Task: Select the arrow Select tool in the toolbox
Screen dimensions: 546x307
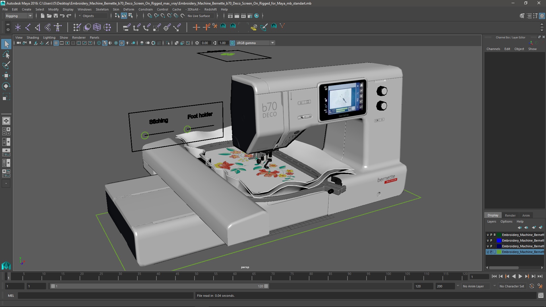Action: pos(6,44)
